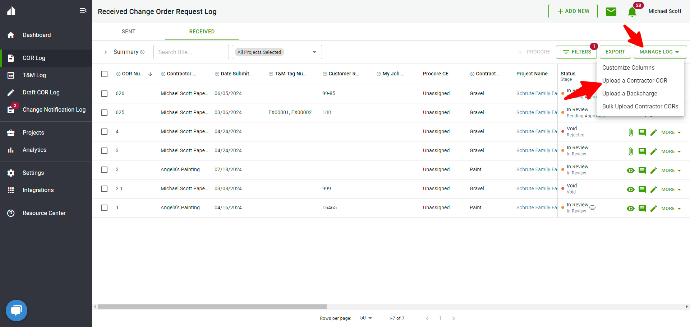Click the edit pencil for COR 625
690x327 pixels.
click(x=654, y=112)
